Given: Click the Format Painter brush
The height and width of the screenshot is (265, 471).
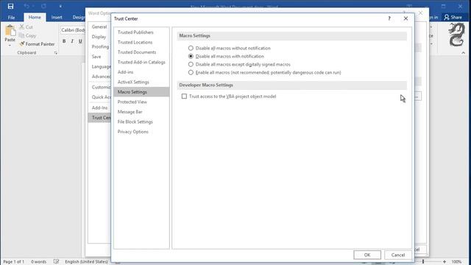Looking at the screenshot, I should coord(21,44).
